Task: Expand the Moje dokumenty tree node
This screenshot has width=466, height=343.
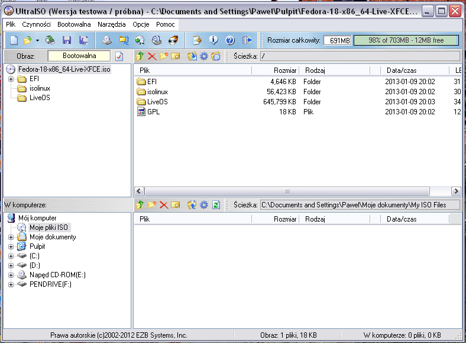Action: (11, 237)
